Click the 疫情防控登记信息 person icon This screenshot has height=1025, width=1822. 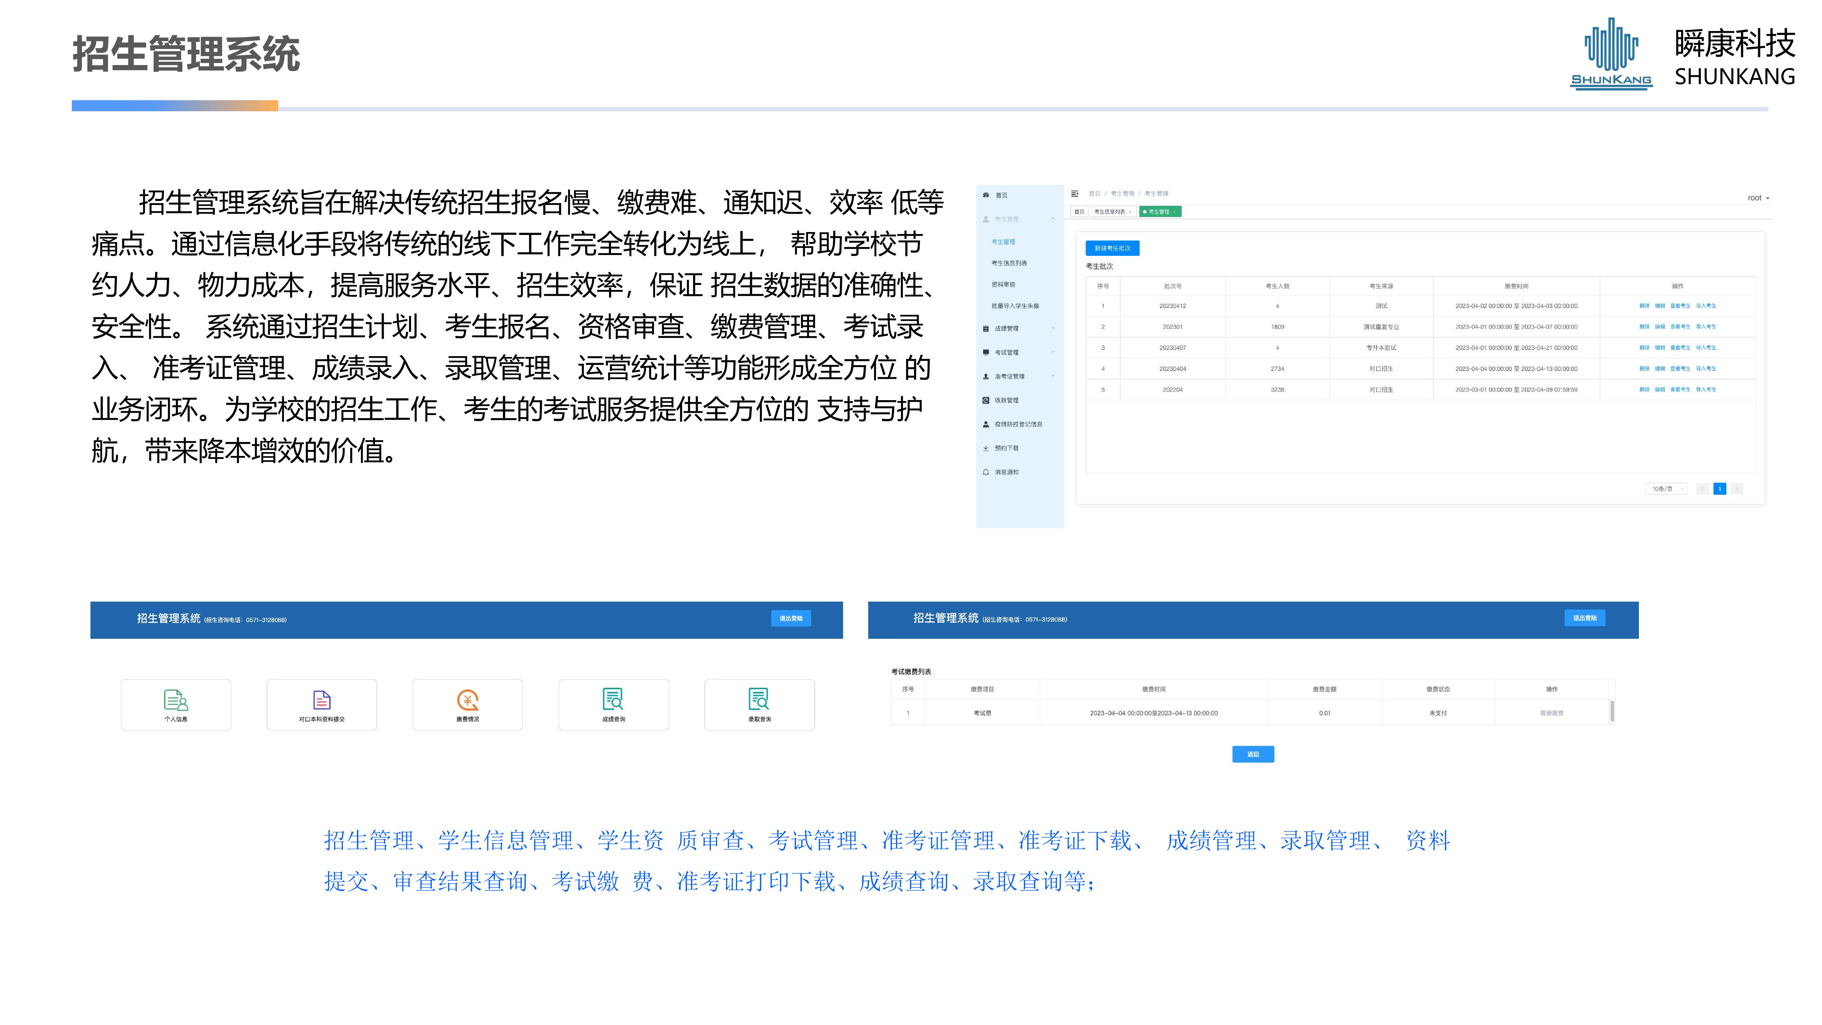click(986, 424)
